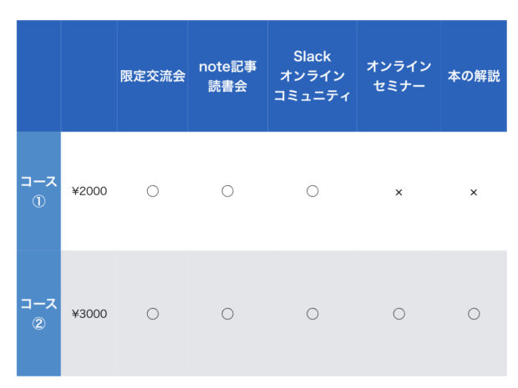Viewport: 518px width, 388px height.
Task: Click circle for コース② note記事読書会
Action: pos(227,314)
